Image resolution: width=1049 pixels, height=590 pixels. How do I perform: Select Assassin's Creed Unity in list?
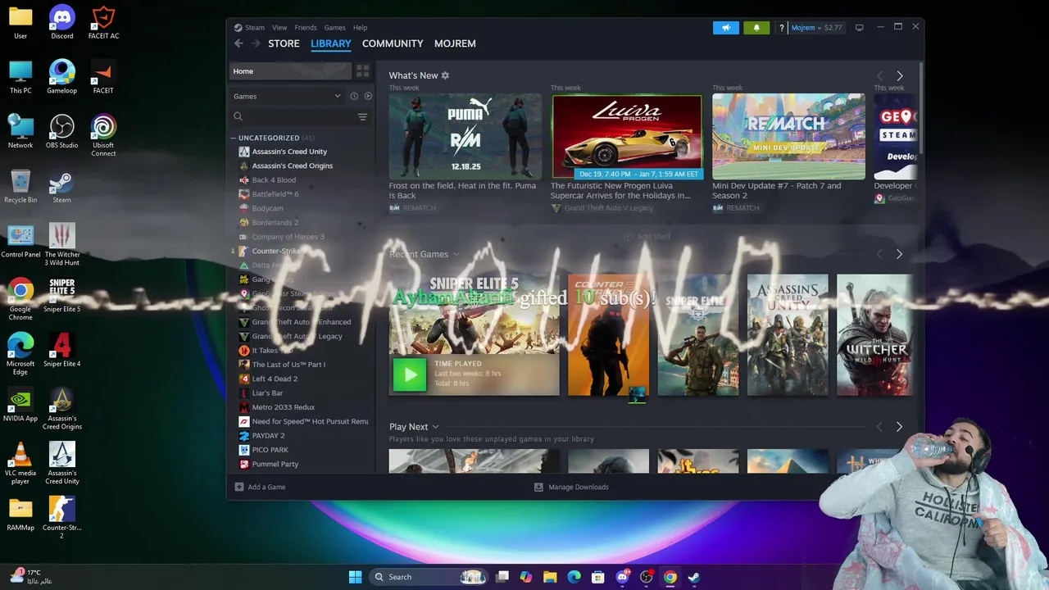289,152
